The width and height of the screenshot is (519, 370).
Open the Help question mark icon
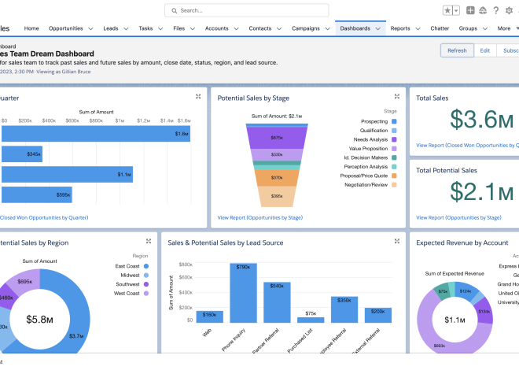pos(496,10)
